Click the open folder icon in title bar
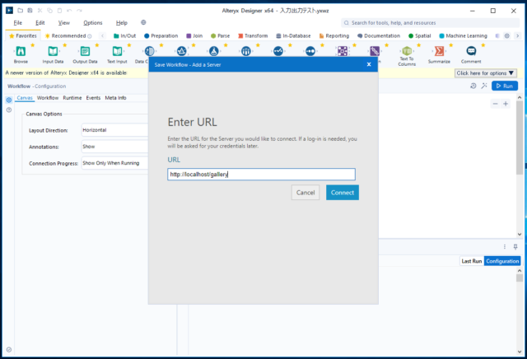527x359 pixels. coord(20,11)
